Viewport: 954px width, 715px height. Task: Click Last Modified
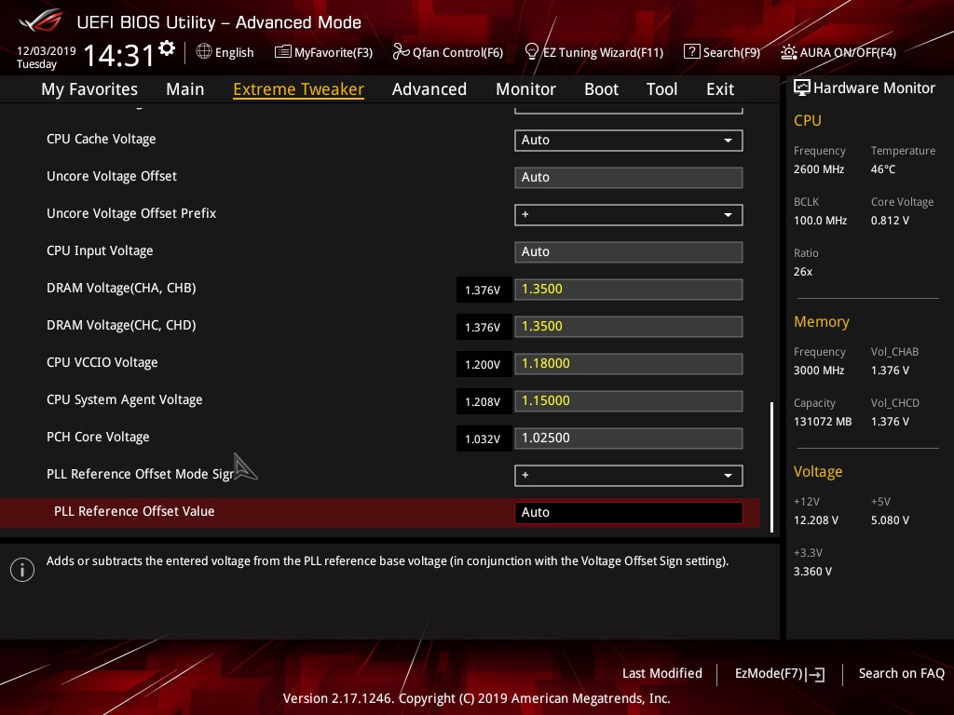[x=662, y=673]
